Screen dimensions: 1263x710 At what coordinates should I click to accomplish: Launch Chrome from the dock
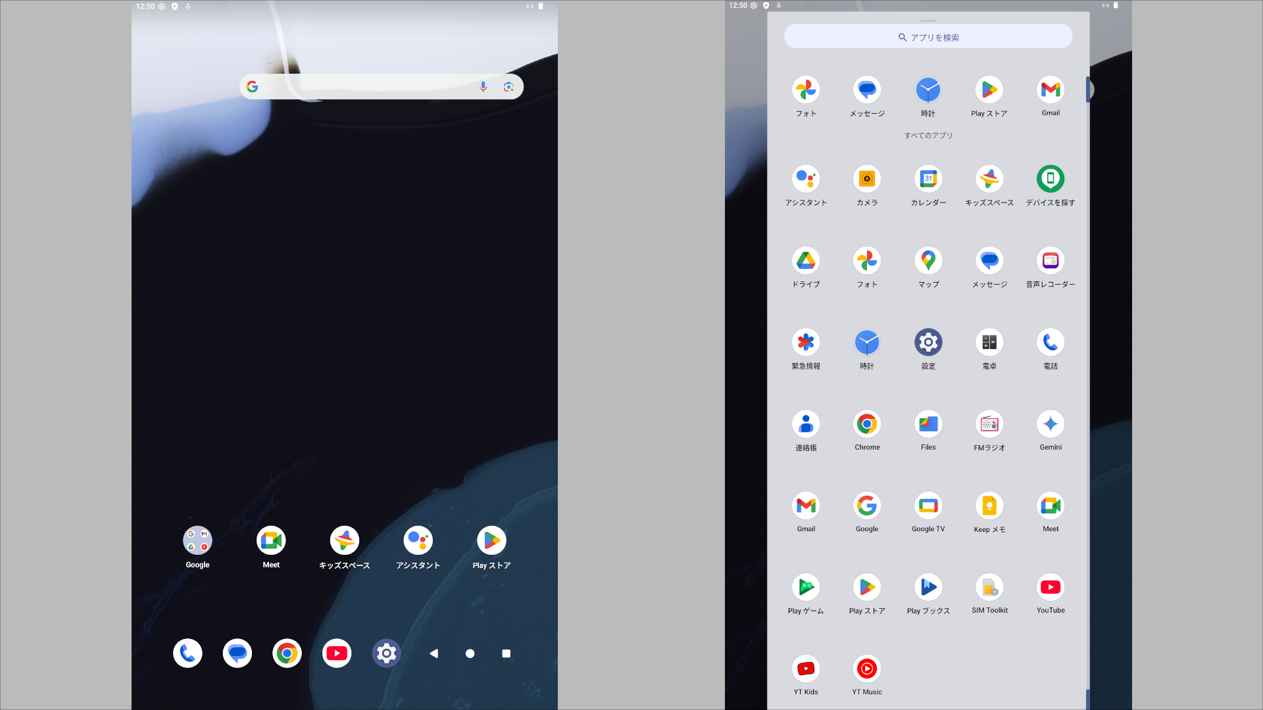(x=287, y=653)
